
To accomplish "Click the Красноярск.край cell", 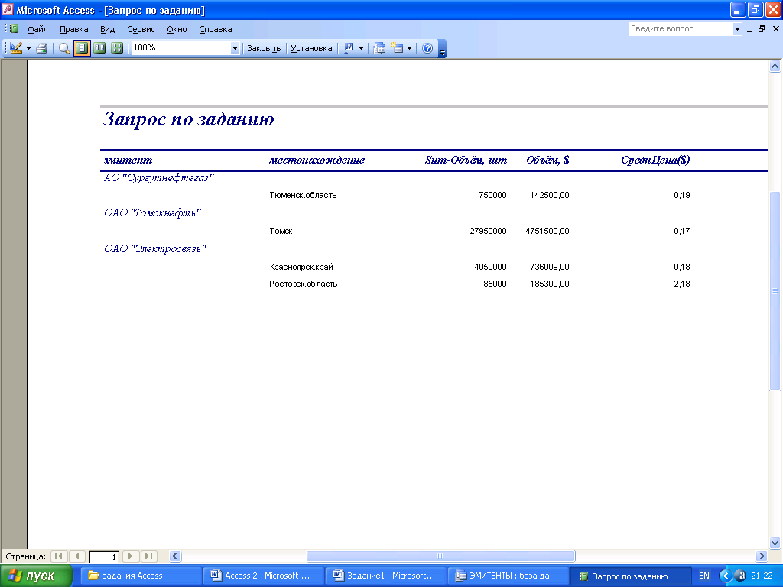I will coord(301,267).
